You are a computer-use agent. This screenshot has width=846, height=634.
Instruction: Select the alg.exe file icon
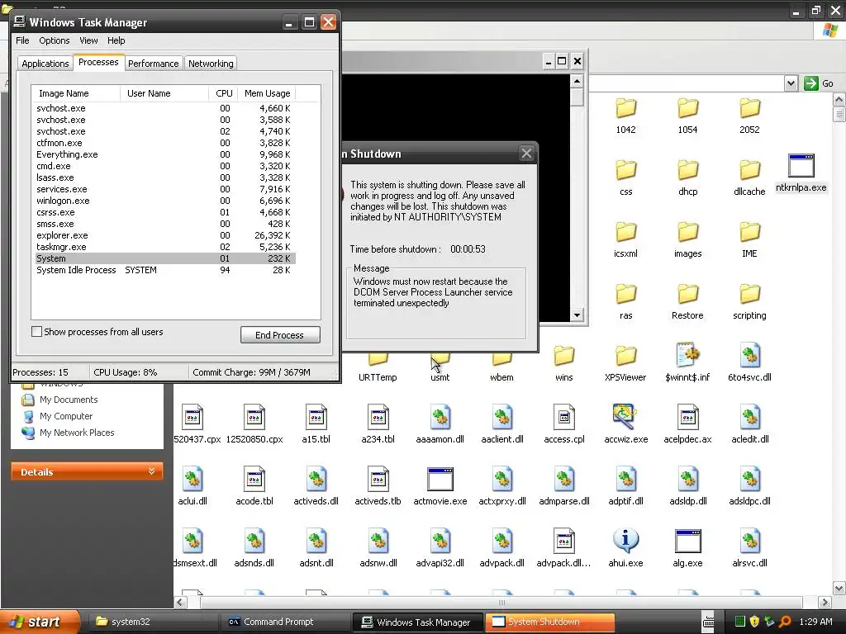(x=687, y=542)
